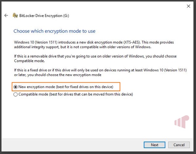Image resolution: width=196 pixels, height=154 pixels.
Task: Click the words 'Compatible mode.' in the second paragraph
Action: coord(29,61)
